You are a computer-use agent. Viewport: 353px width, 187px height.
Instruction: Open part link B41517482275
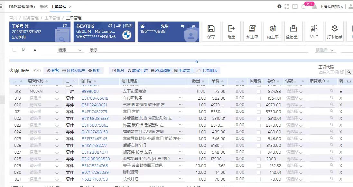(94, 112)
